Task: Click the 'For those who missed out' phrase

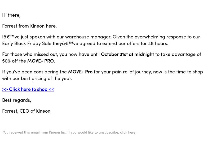Action: click(30, 54)
